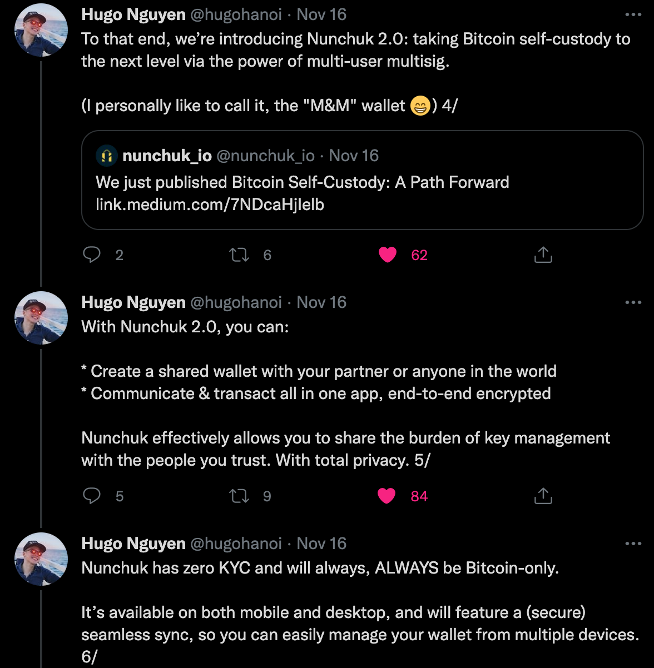Click the nunchuk_io profile avatar
Screen dimensions: 654x668
[x=107, y=156]
